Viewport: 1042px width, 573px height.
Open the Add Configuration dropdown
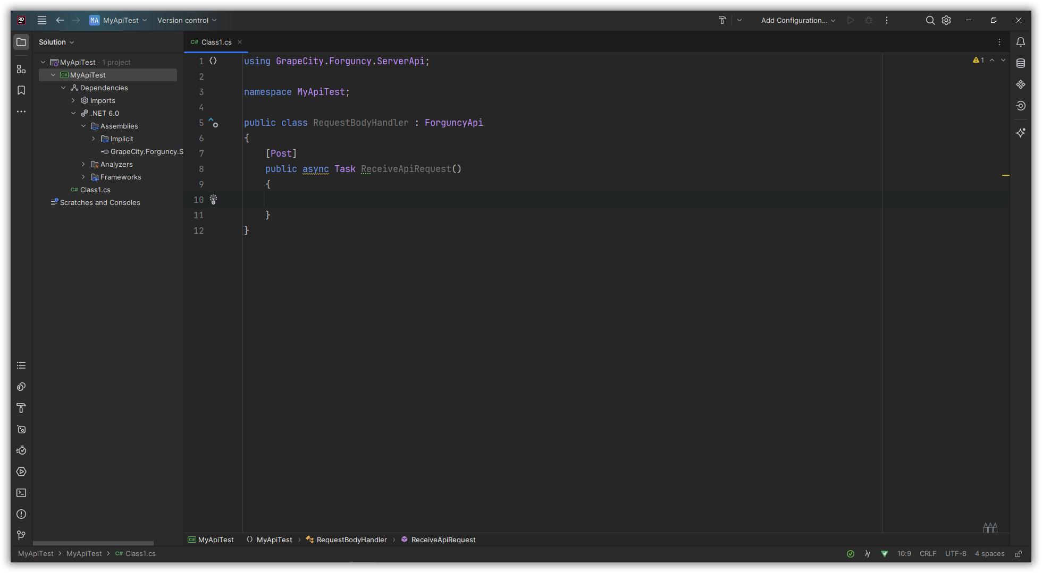pyautogui.click(x=796, y=20)
